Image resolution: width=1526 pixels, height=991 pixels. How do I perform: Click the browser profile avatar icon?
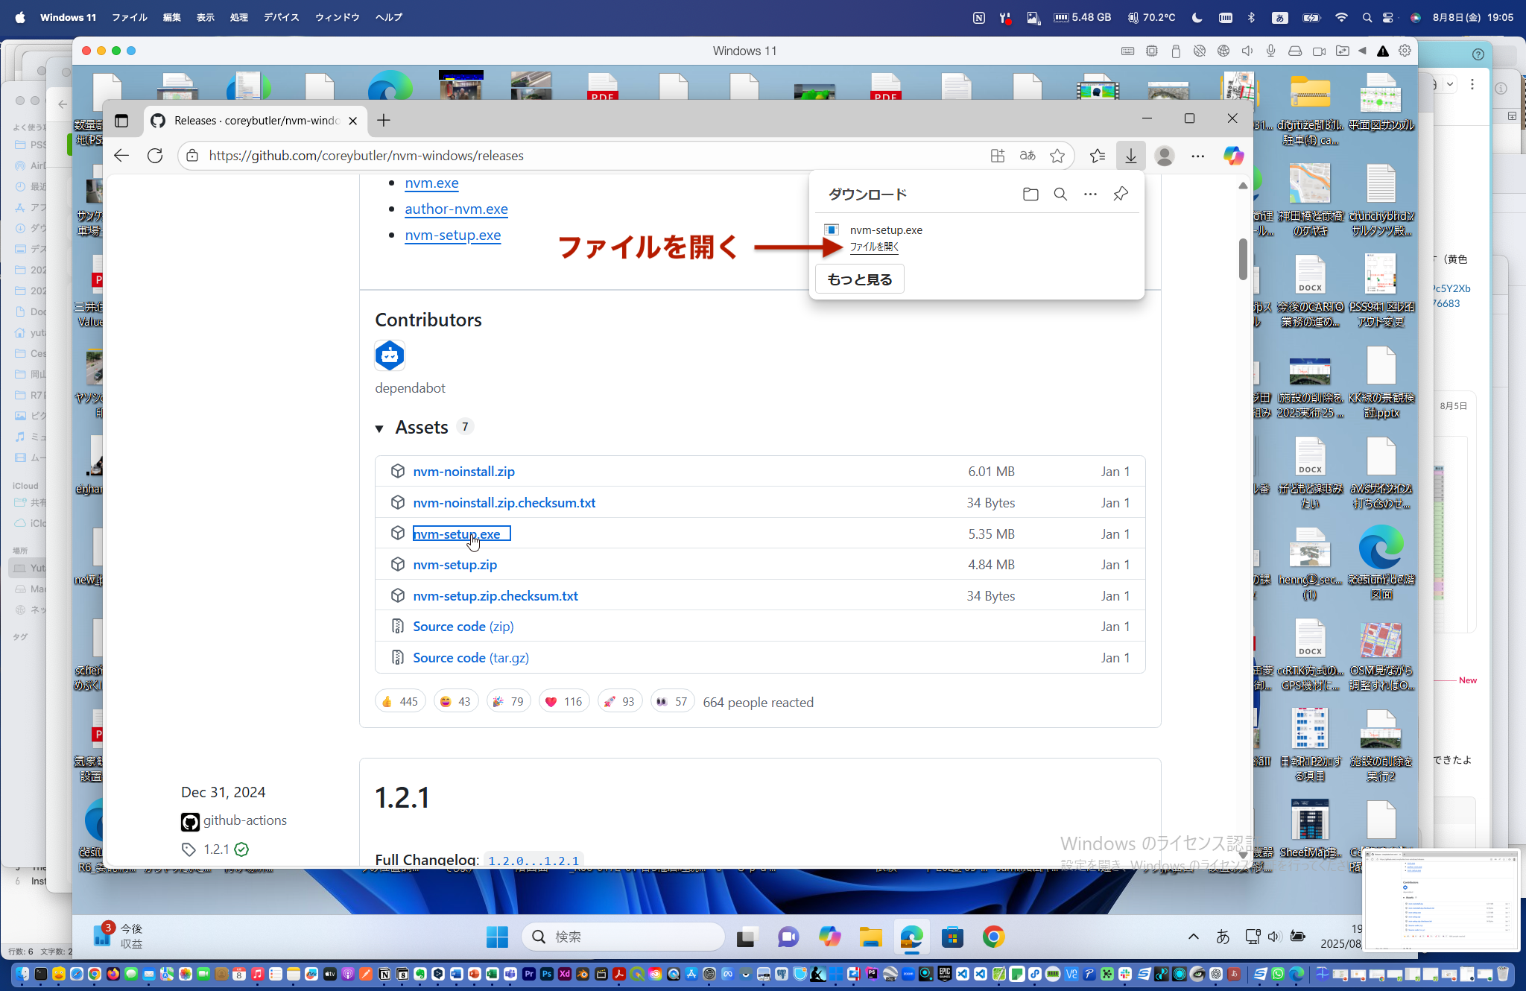coord(1163,156)
